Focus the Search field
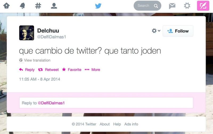The height and width of the screenshot is (134, 213). [148, 6]
